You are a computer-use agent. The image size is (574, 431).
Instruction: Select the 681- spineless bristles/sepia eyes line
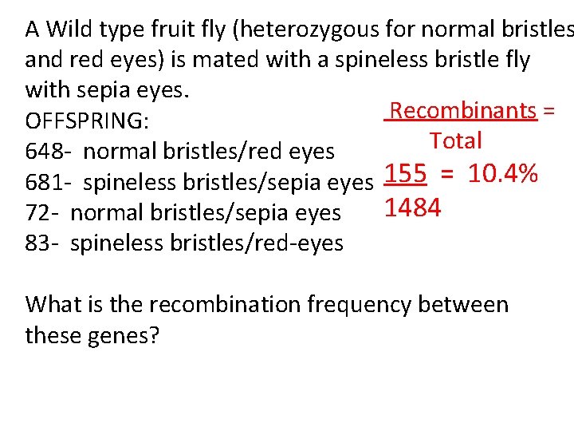pos(199,182)
